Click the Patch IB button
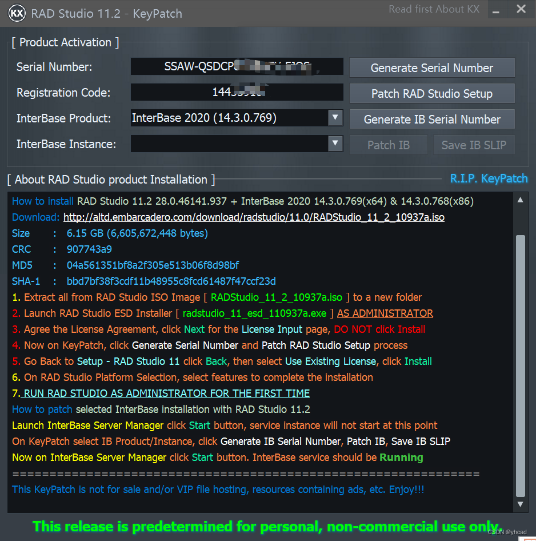The width and height of the screenshot is (536, 541). point(389,145)
